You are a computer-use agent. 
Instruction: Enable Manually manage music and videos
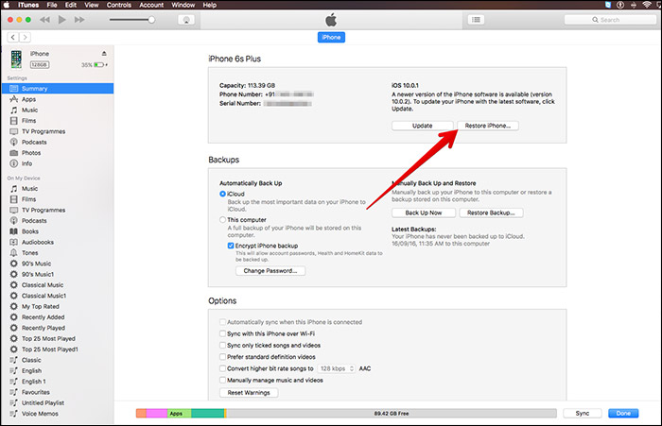(x=222, y=380)
